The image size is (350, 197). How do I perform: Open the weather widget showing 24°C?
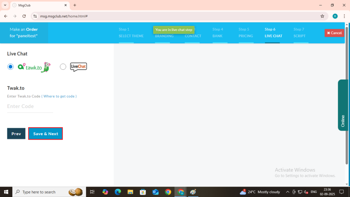pyautogui.click(x=260, y=192)
